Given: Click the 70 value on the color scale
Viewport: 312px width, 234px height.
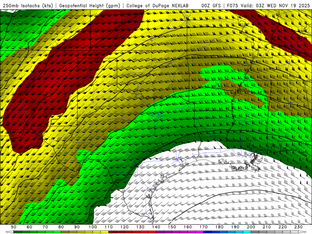Looking at the screenshot, I should click(45, 227).
